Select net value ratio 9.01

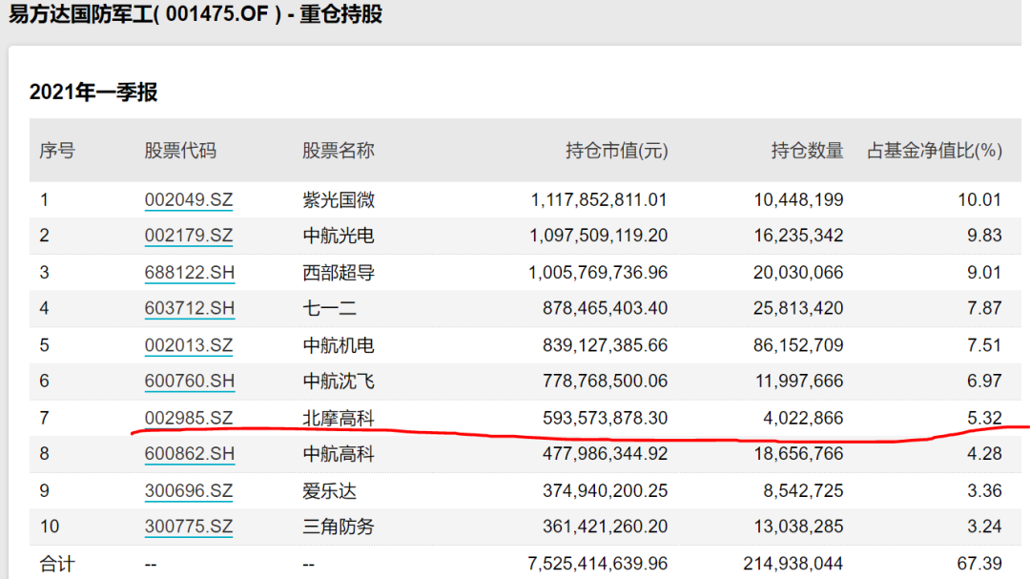(984, 273)
